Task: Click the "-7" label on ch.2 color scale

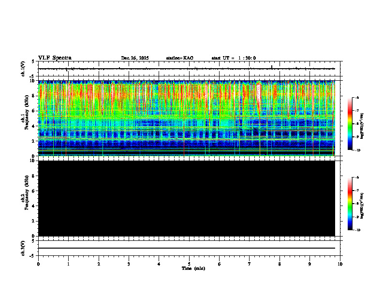Action: [x=357, y=191]
